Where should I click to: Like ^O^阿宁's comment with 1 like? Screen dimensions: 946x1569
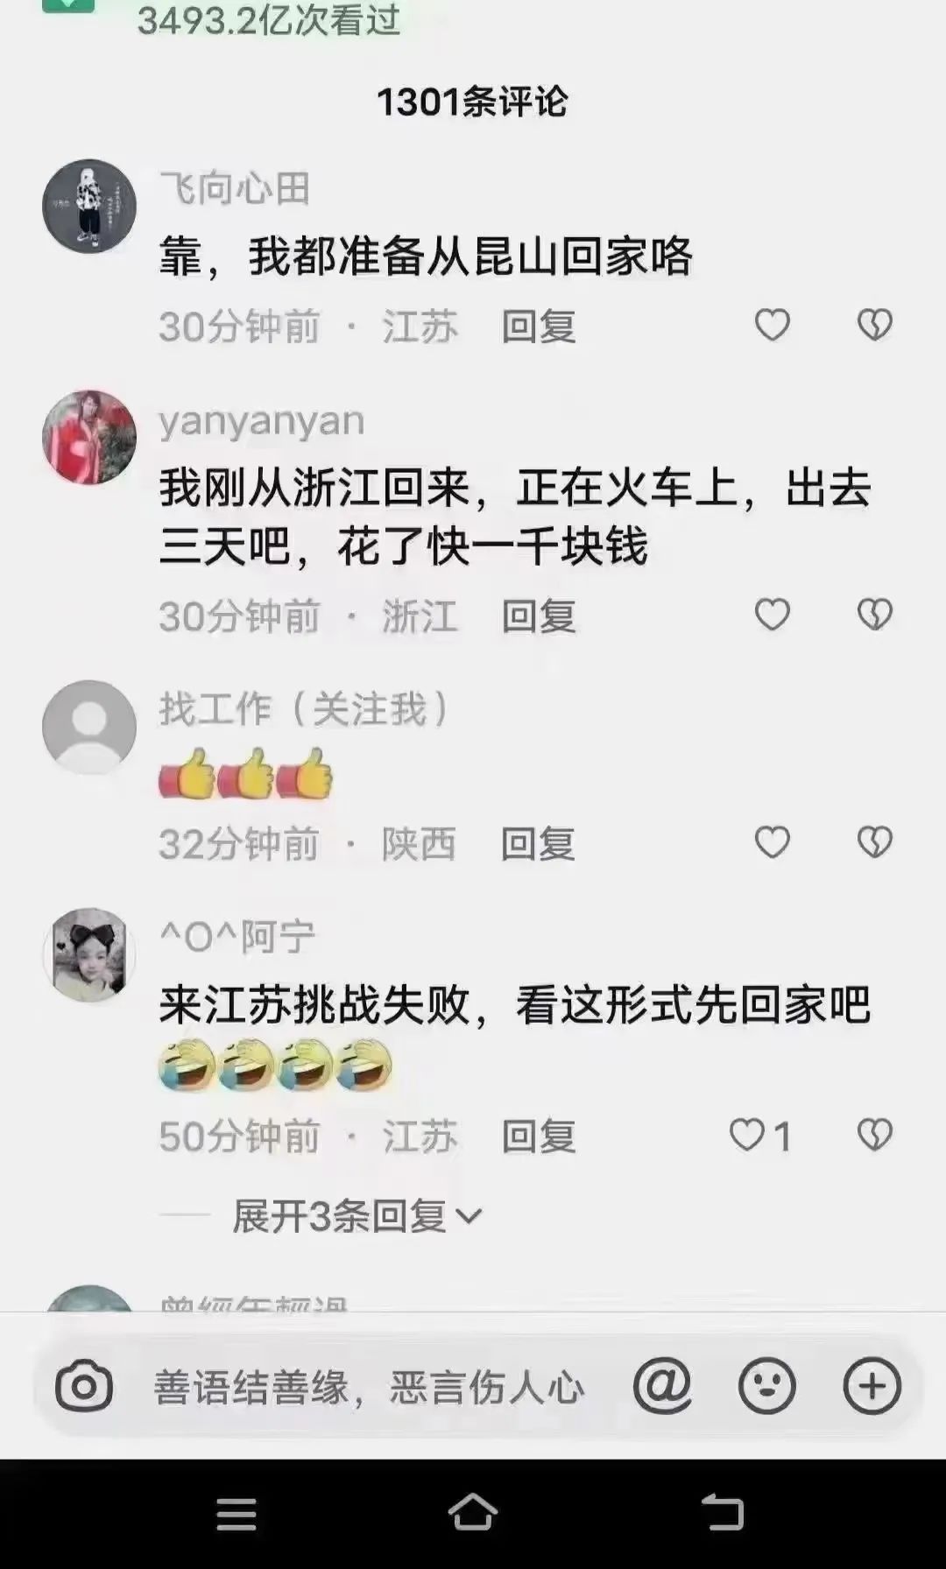[x=759, y=1136]
